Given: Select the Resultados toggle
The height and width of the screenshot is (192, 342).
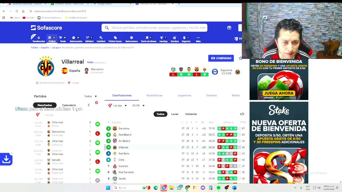Looking at the screenshot, I should [45, 105].
